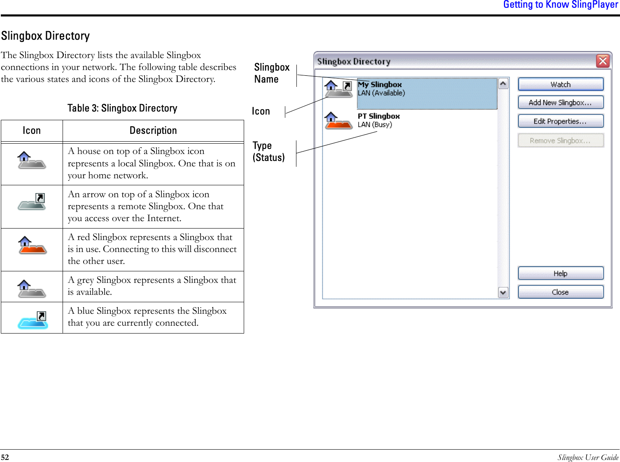The height and width of the screenshot is (462, 620).
Task: Click the Description column header
Action: [x=153, y=131]
